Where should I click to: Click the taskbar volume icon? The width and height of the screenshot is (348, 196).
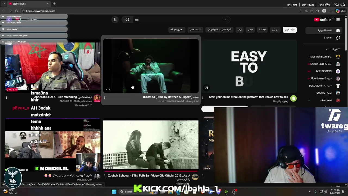326,192
